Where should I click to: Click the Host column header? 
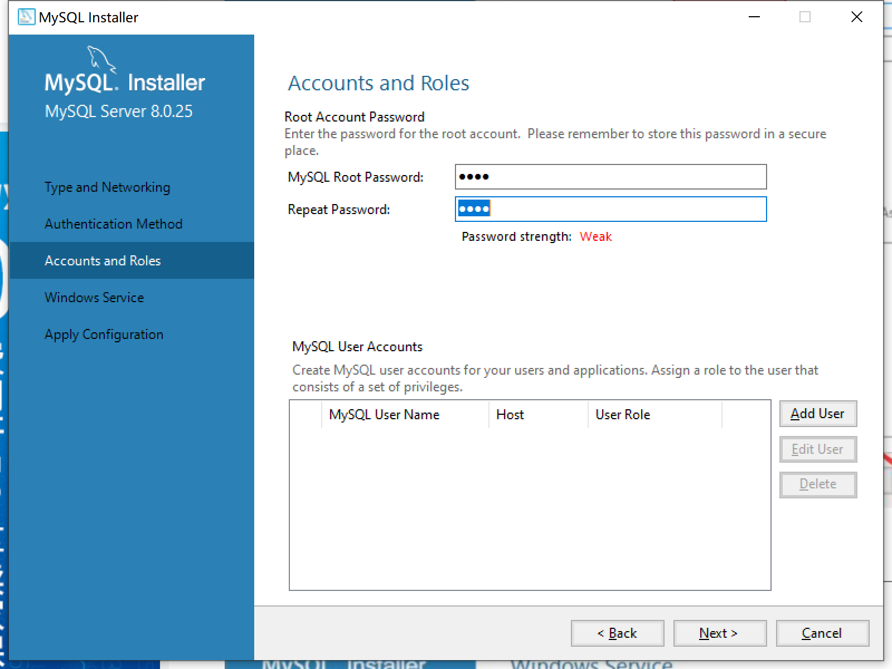(x=538, y=415)
